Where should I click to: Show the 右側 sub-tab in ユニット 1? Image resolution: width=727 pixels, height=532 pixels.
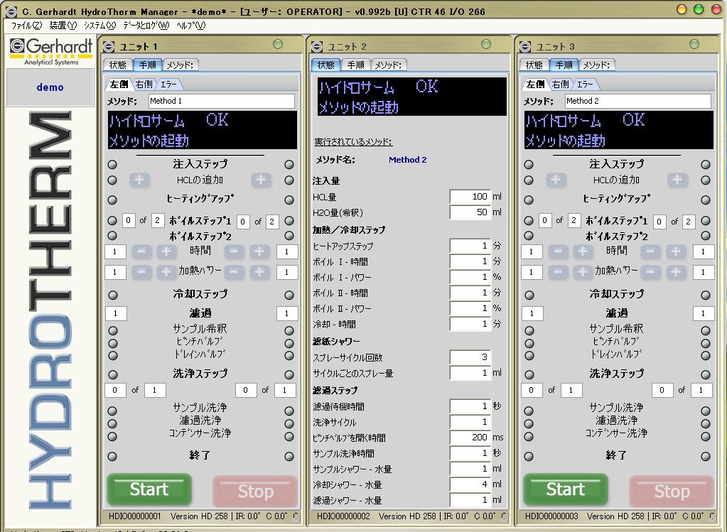[144, 84]
